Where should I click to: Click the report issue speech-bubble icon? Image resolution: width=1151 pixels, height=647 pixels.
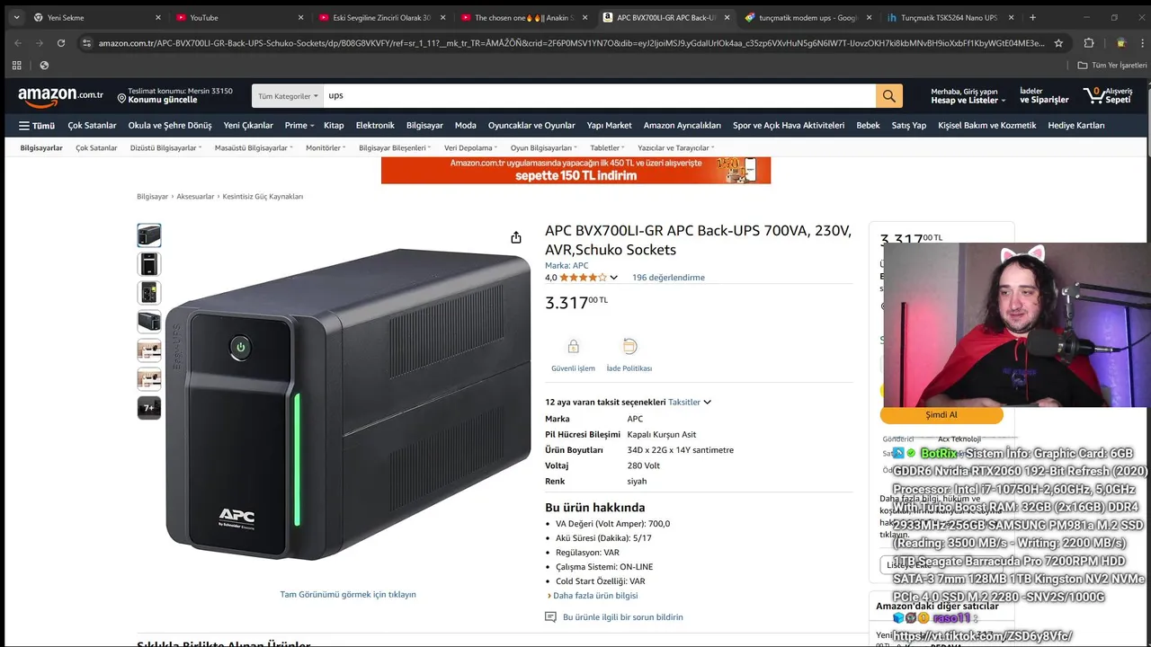point(550,617)
